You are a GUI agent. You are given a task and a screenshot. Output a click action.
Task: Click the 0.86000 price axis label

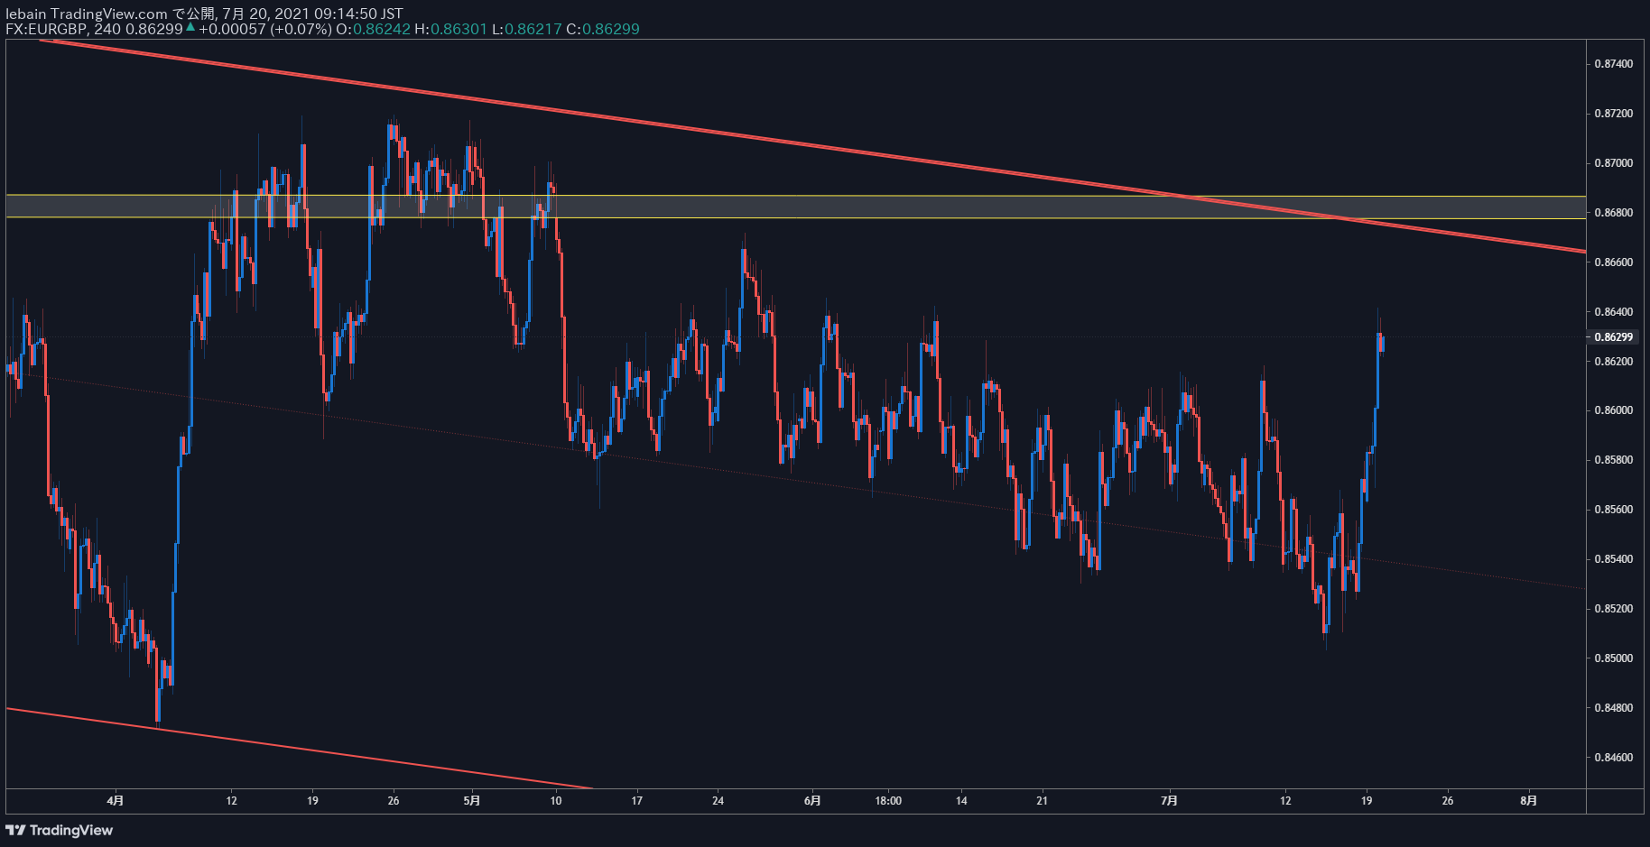(1613, 410)
